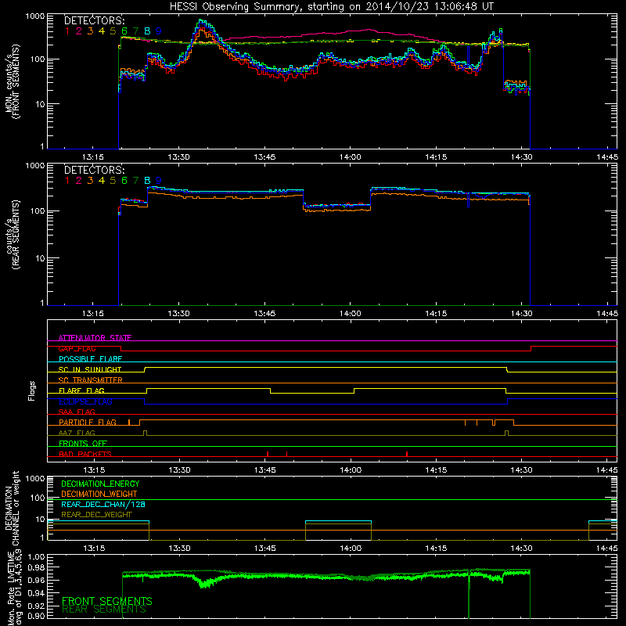Screen dimensions: 626x626
Task: Click 0.96 tick on livetime axis
Action: 36,581
